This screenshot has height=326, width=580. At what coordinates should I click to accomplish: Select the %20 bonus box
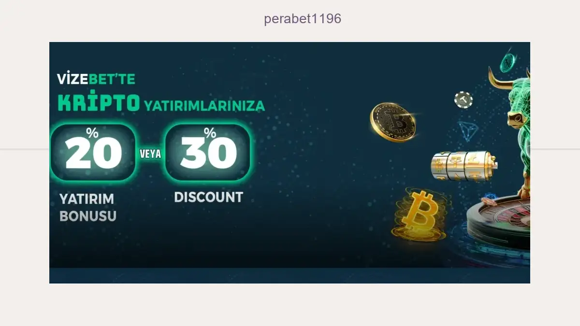point(93,153)
